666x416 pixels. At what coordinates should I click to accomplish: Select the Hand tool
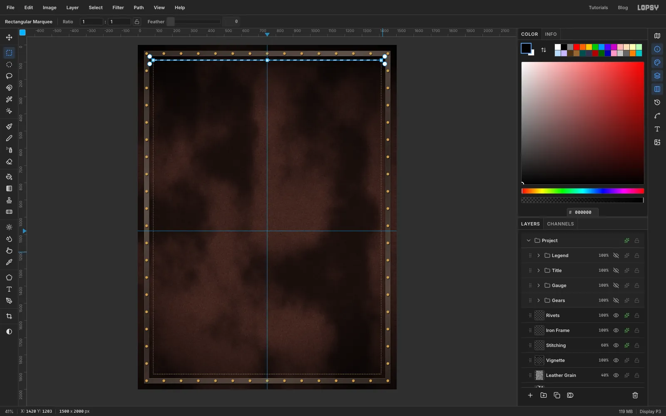pyautogui.click(x=9, y=250)
